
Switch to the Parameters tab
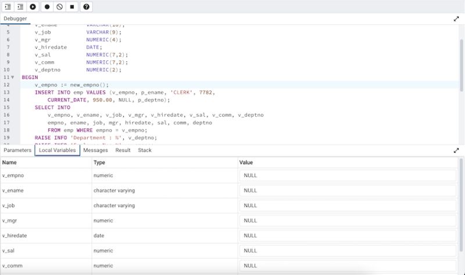[x=17, y=150]
